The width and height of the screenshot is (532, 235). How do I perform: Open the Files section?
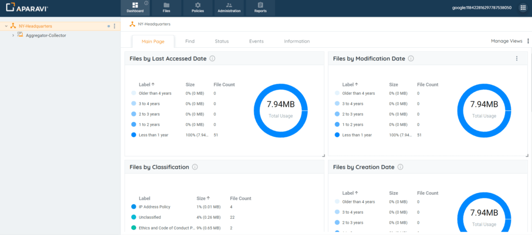[x=166, y=8]
